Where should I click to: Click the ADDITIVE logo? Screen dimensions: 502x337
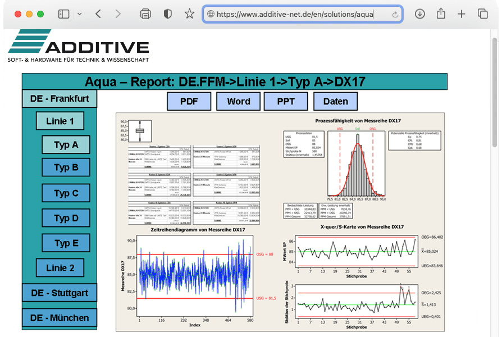tap(79, 45)
